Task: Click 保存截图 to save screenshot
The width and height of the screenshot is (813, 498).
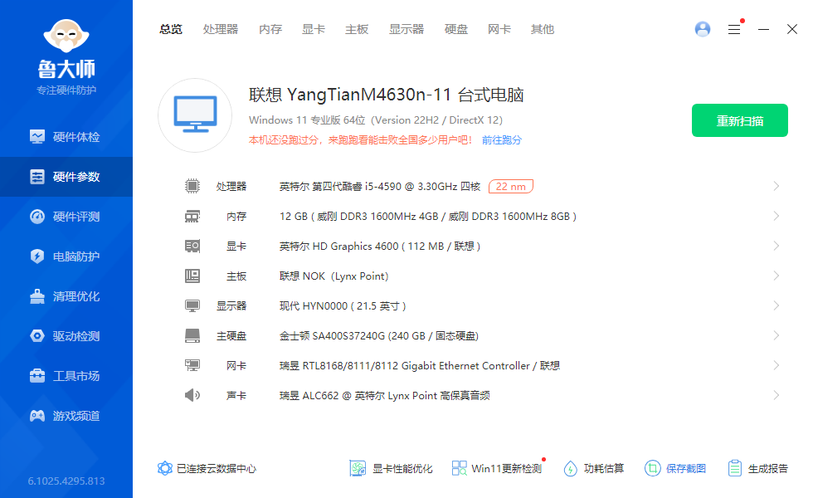Action: tap(675, 468)
